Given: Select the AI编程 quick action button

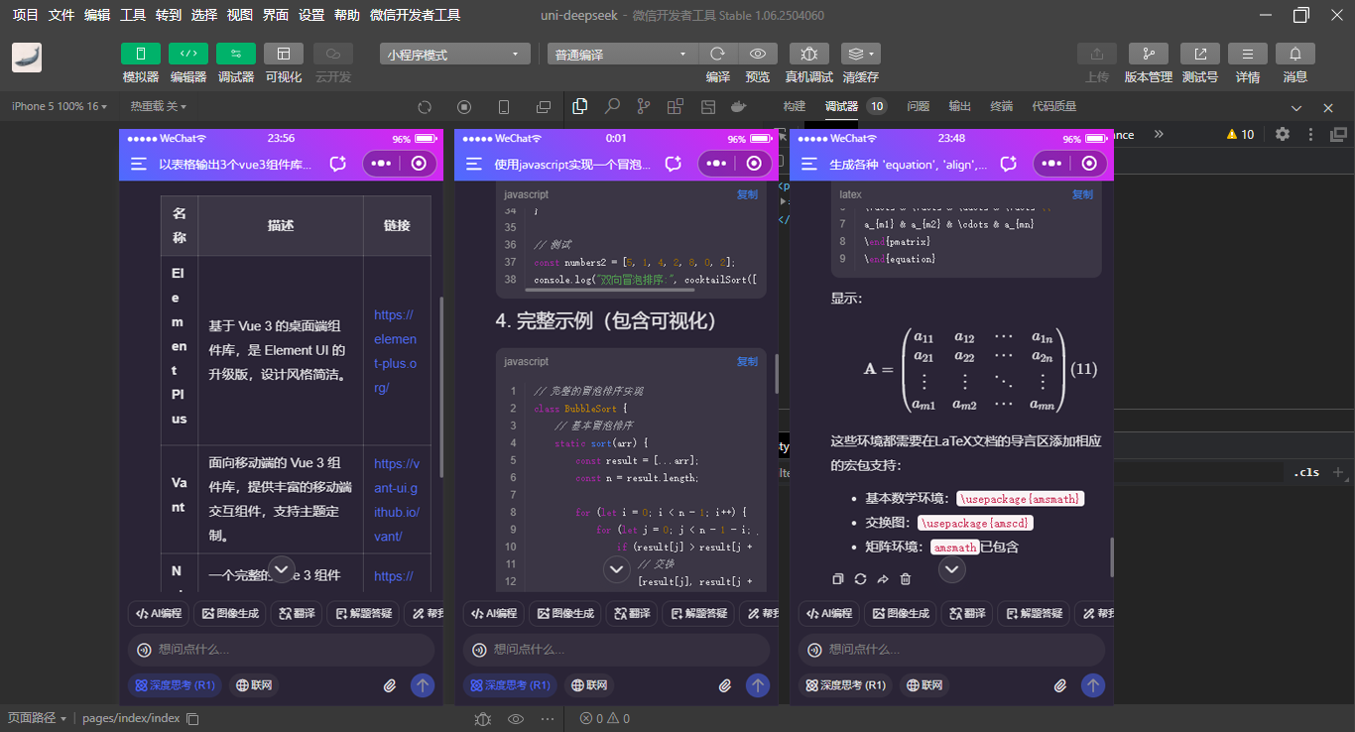Looking at the screenshot, I should coord(157,613).
